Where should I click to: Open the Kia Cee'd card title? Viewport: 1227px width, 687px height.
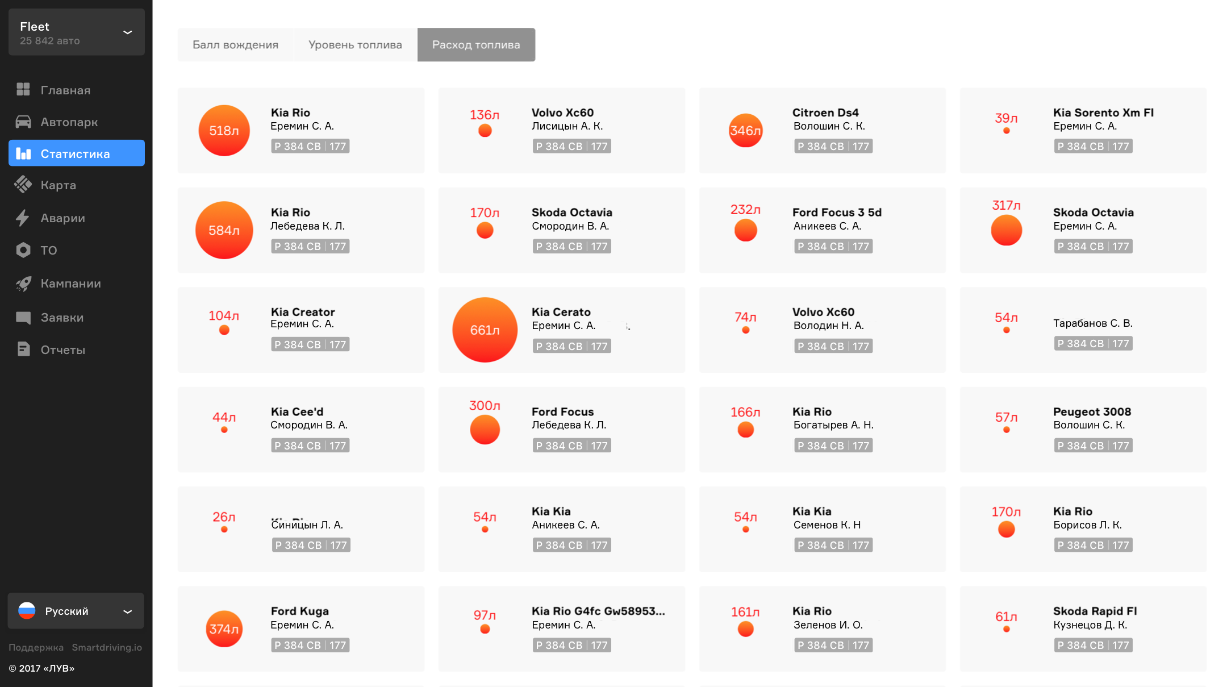(297, 411)
